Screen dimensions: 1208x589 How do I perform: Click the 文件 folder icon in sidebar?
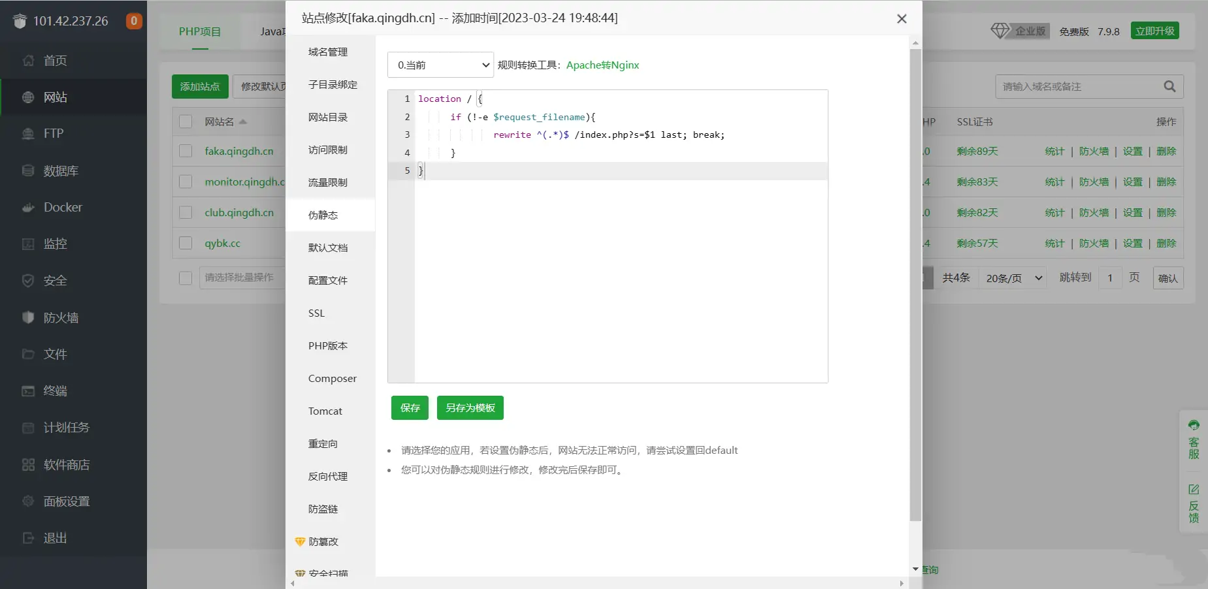click(x=28, y=354)
